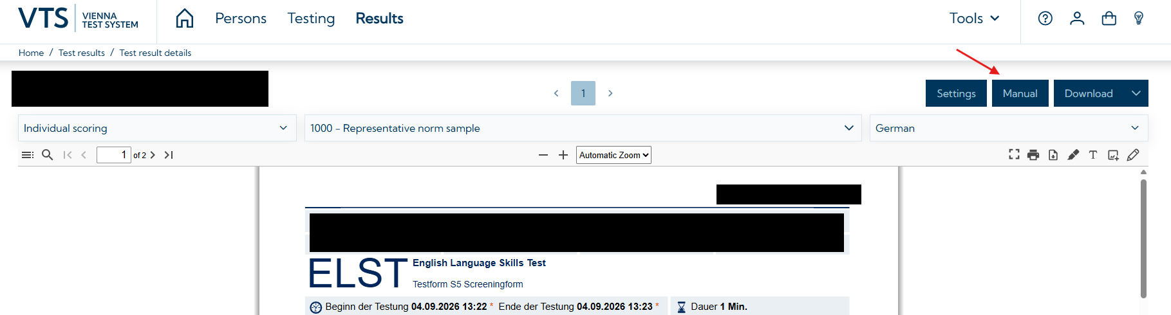Open the German language dropdown

click(x=1009, y=128)
